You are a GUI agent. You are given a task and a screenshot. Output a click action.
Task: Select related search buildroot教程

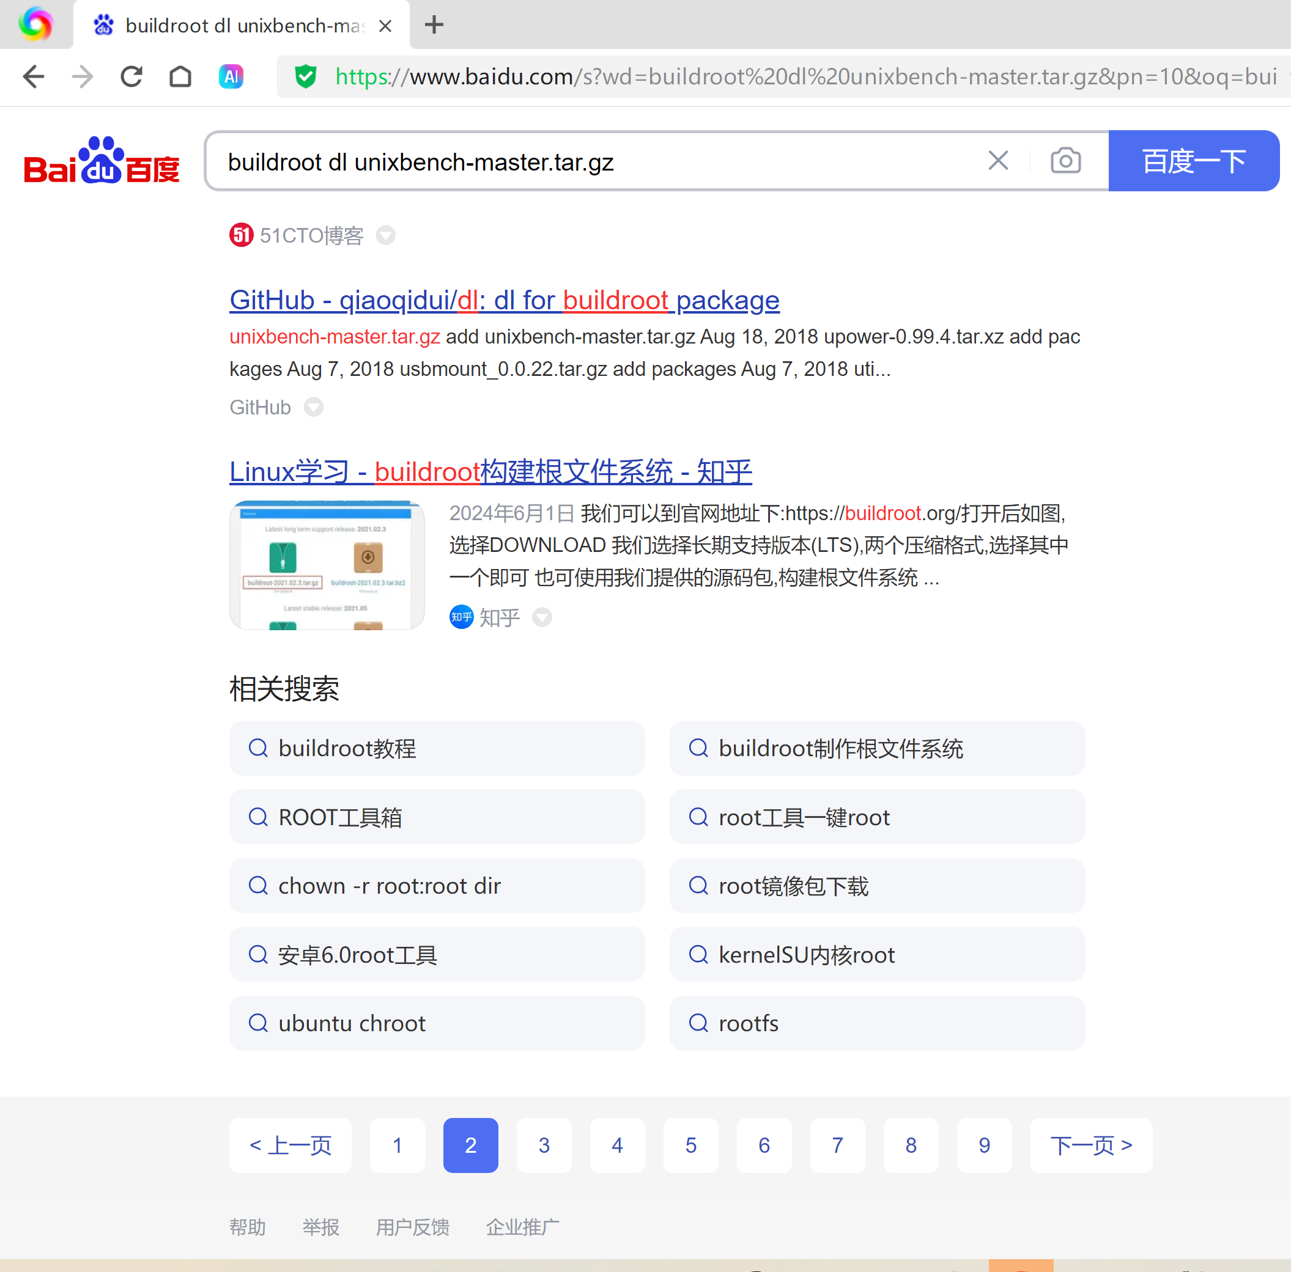(x=437, y=749)
